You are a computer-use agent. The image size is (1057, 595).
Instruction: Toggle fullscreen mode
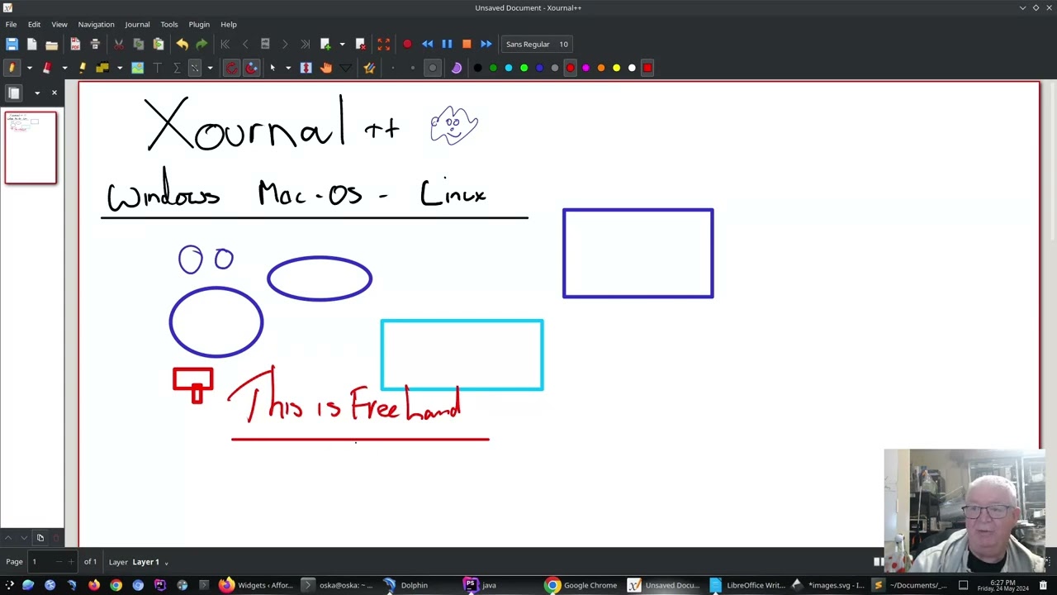click(x=383, y=44)
